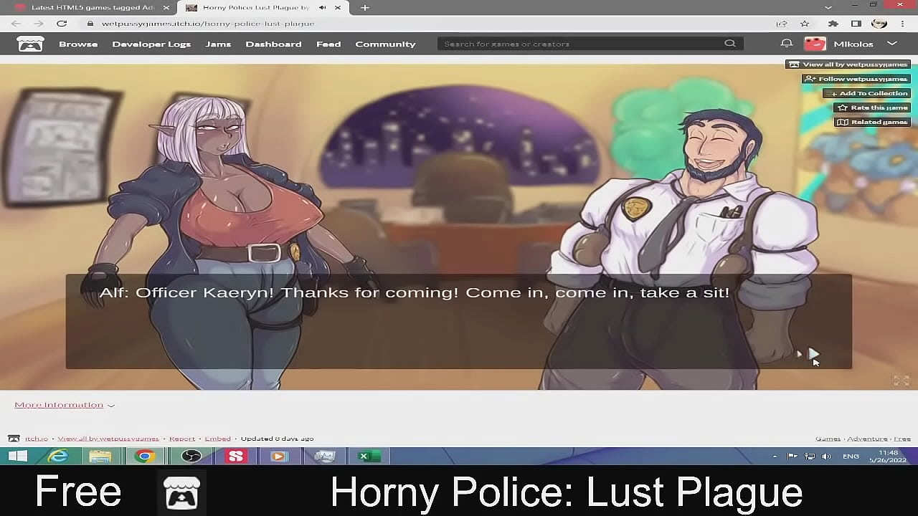Open Chrome side panel icon
The width and height of the screenshot is (918, 516).
pos(856,24)
